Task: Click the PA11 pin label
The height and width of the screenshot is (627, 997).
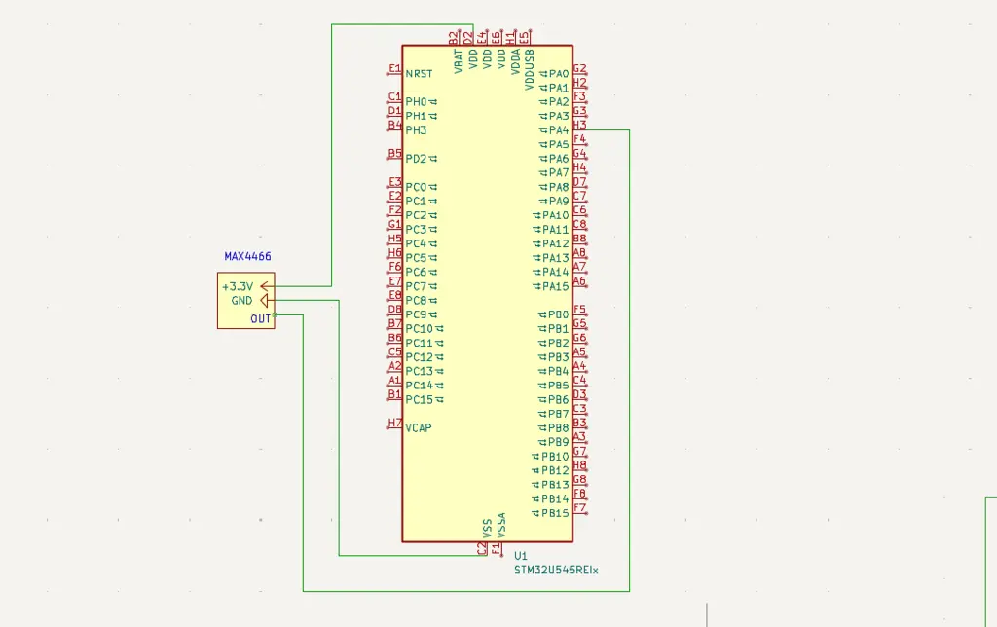Action: tap(556, 230)
